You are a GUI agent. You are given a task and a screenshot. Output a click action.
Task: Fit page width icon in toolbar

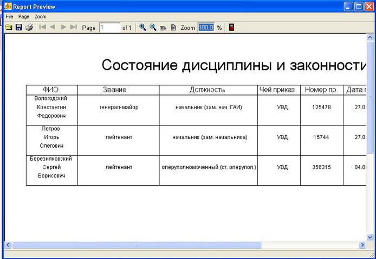tap(163, 28)
